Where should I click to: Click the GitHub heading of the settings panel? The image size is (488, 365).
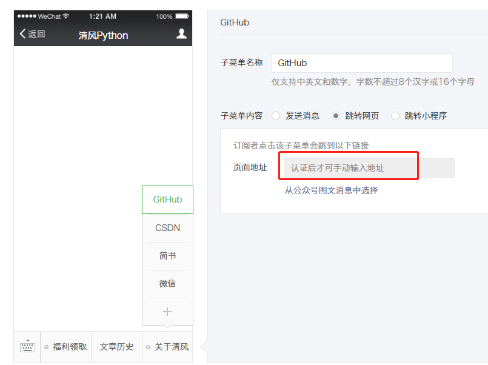pos(235,22)
